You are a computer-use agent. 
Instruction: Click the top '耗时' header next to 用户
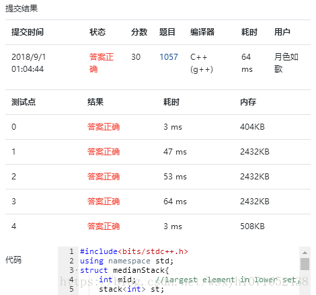click(249, 32)
